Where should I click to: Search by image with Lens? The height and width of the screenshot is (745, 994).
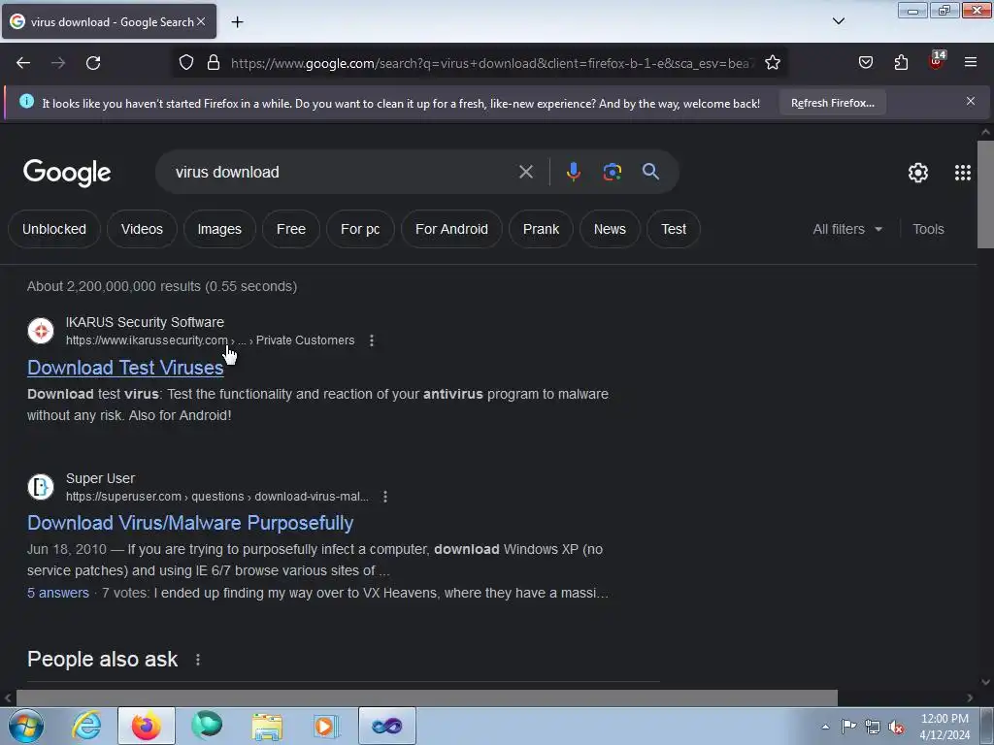tap(612, 172)
